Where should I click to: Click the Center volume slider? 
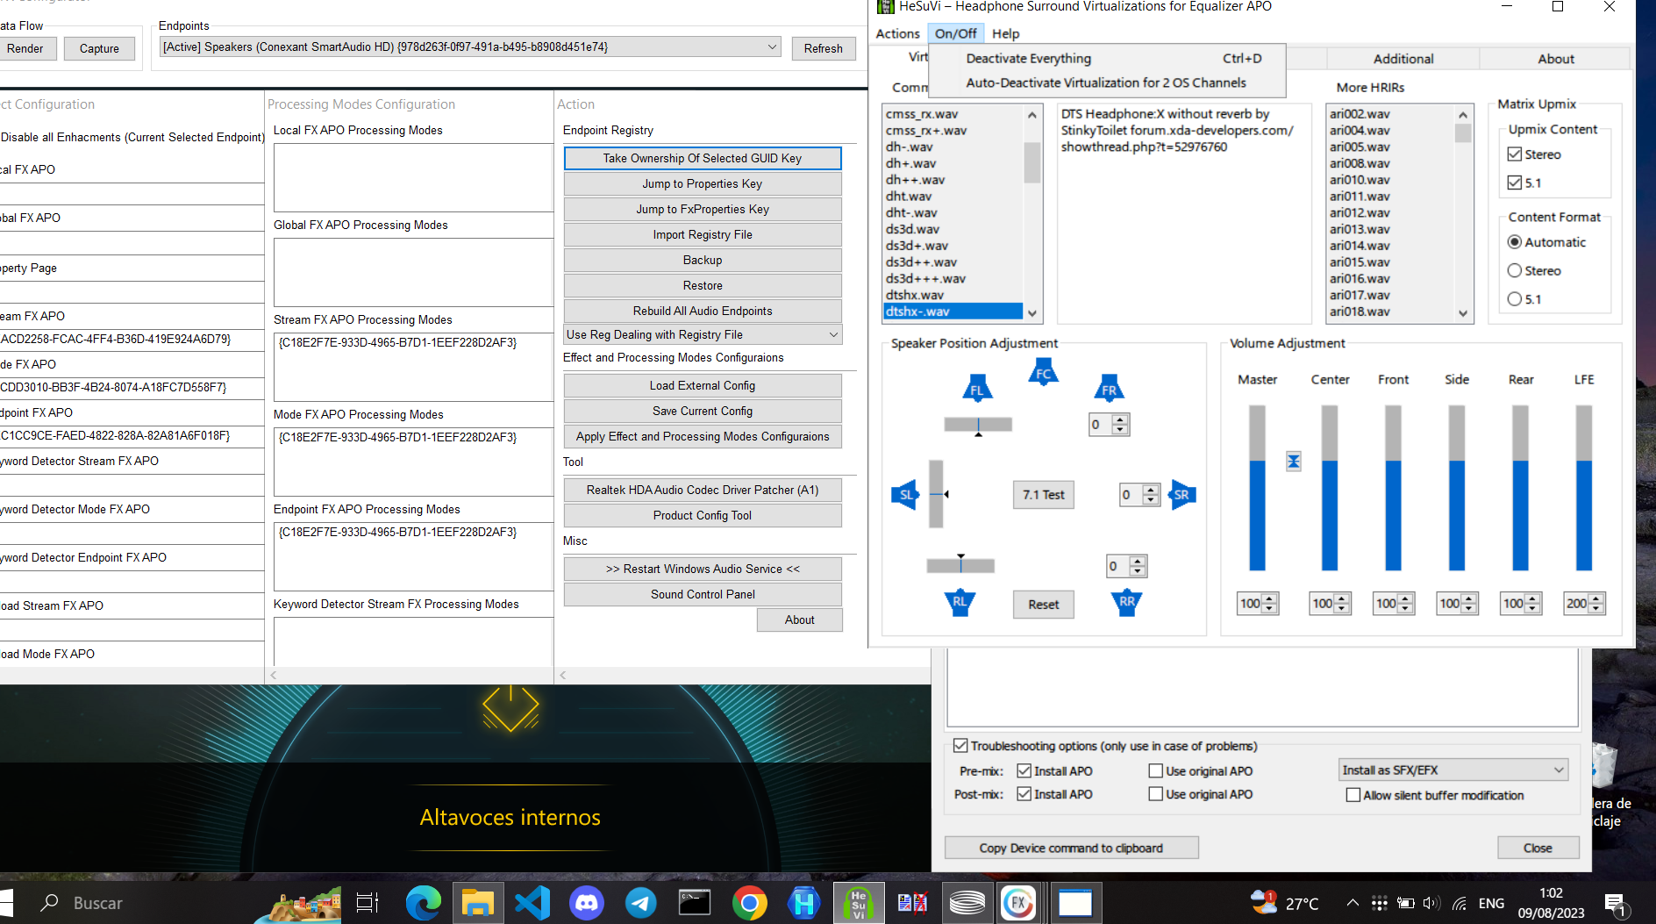[x=1330, y=488]
